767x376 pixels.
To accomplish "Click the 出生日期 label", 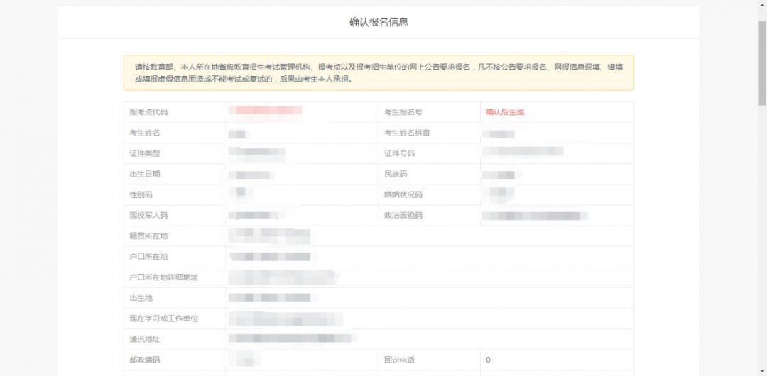I will point(144,174).
